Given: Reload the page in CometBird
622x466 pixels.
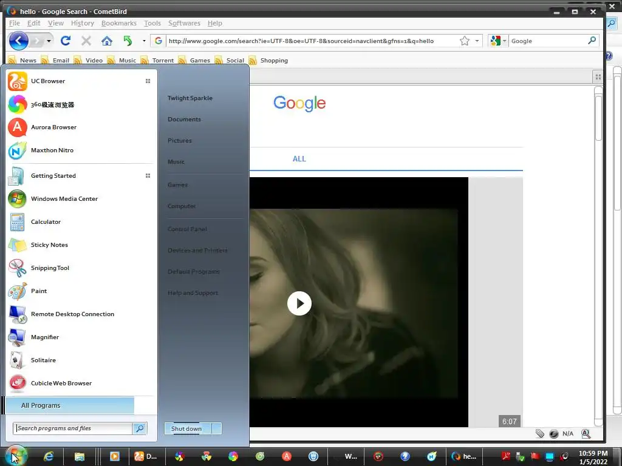Looking at the screenshot, I should coord(66,41).
